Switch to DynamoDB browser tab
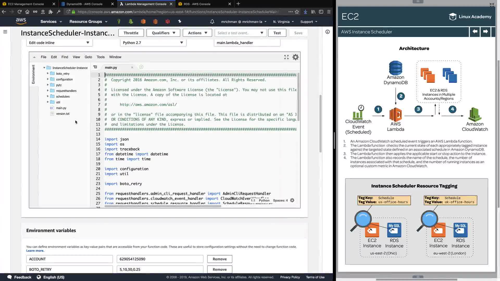Screen dimensions: 500x281 pyautogui.click(x=84, y=4)
